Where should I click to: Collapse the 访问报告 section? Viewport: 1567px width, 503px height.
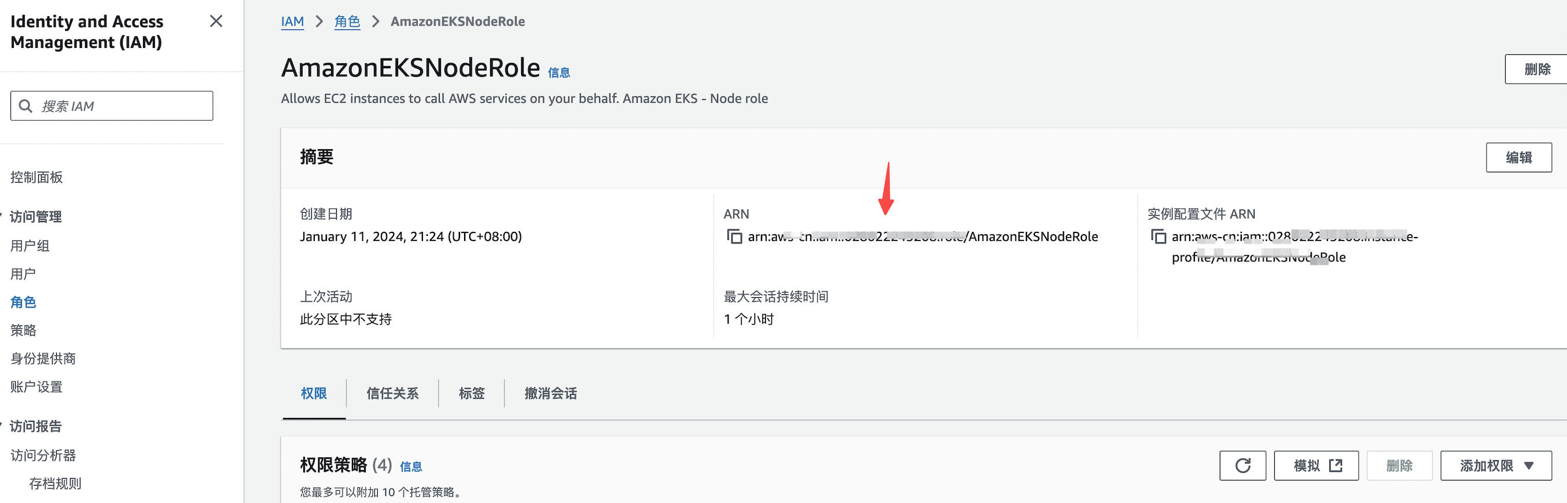coord(2,426)
